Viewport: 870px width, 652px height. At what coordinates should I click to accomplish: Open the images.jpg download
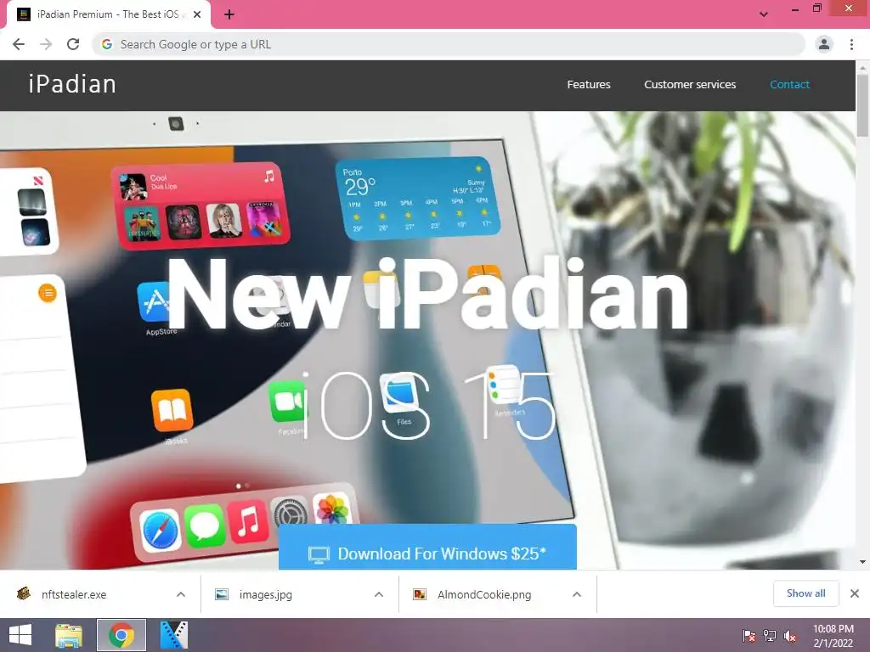coord(266,594)
